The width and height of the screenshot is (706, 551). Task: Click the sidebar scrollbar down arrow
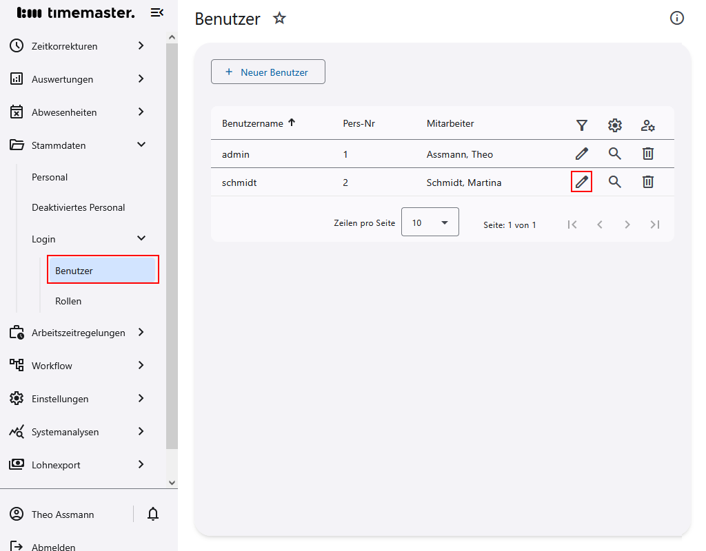172,483
